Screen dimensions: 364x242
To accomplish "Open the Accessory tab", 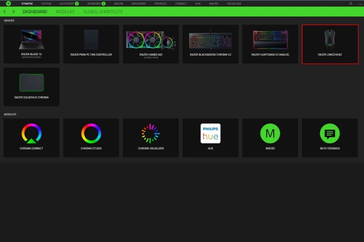I will tap(67, 4).
